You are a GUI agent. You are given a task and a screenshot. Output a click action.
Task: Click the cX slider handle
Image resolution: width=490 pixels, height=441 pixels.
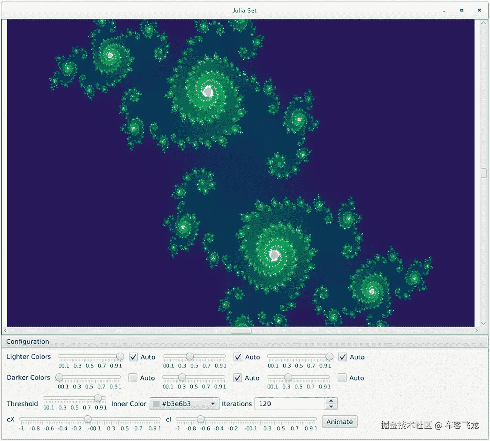point(88,419)
